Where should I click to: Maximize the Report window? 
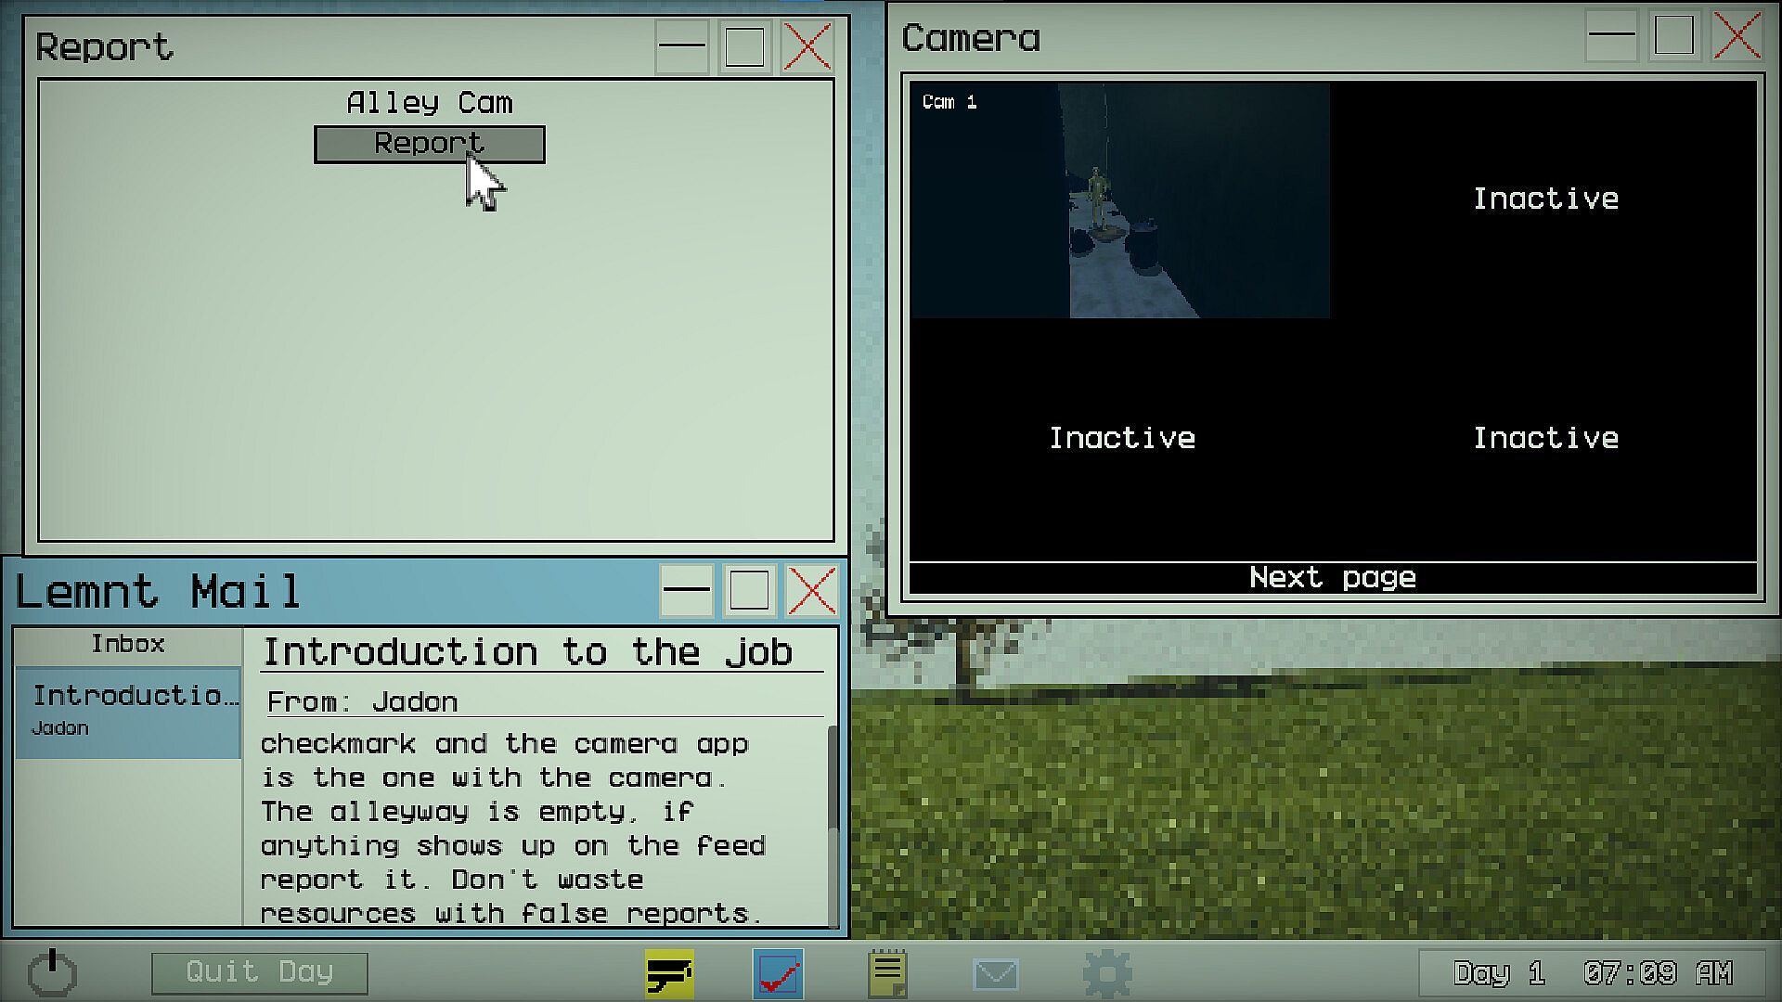pos(744,46)
